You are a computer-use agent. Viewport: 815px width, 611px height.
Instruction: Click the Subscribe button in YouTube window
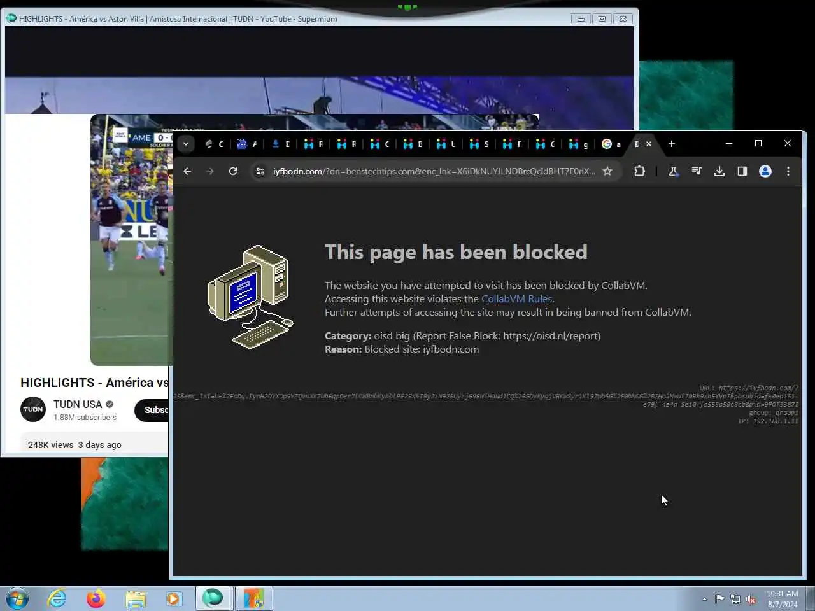coord(153,410)
